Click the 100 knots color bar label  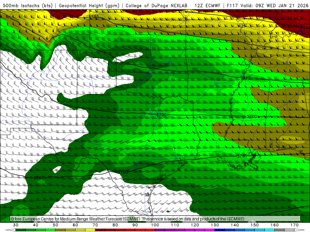point(155,225)
